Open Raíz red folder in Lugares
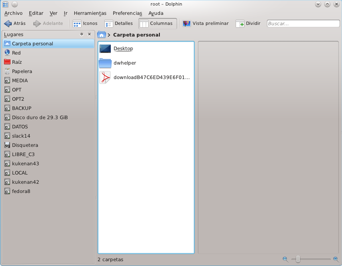This screenshot has height=266, width=342. click(7, 62)
